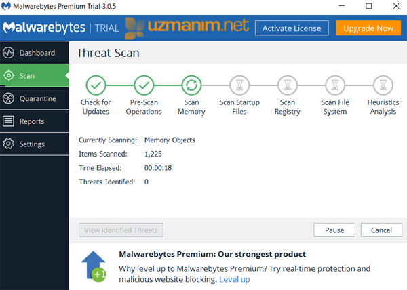Click the Activate License button
Image resolution: width=407 pixels, height=290 pixels.
coord(292,28)
